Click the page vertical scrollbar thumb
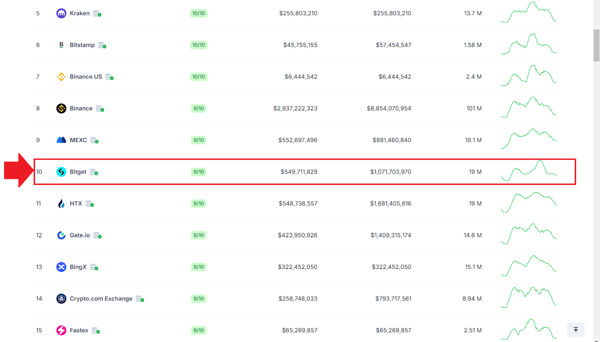Viewport: 600px width, 342px height. [596, 45]
